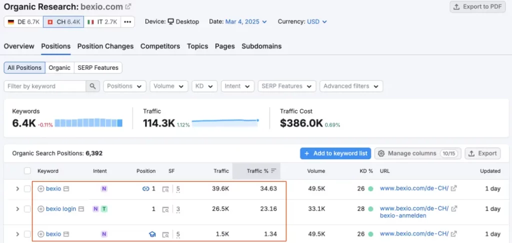Image resolution: width=512 pixels, height=243 pixels.
Task: Select the Organic filter button
Action: point(59,68)
